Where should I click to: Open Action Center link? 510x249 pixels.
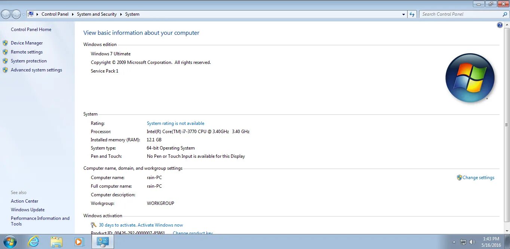click(x=24, y=201)
